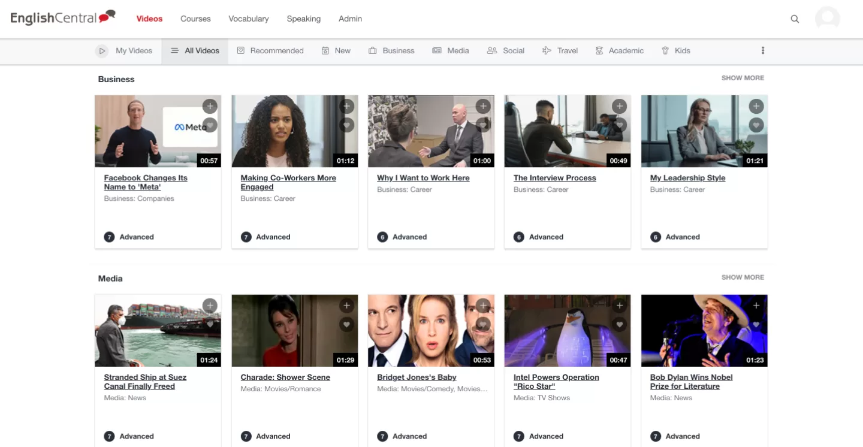Viewport: 863px width, 447px height.
Task: Switch to the My Videos tab
Action: pyautogui.click(x=124, y=51)
